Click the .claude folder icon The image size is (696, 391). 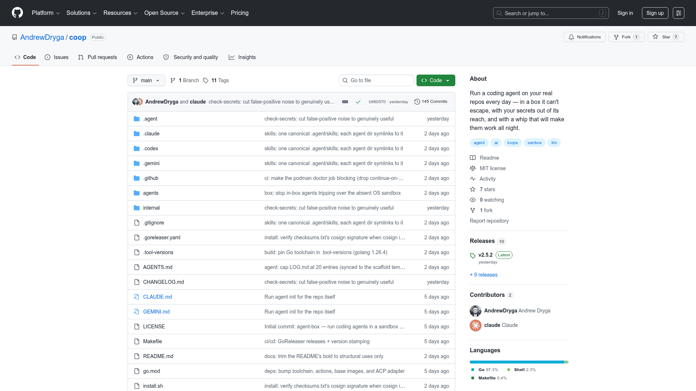coord(137,134)
